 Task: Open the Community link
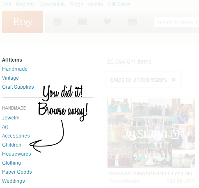pyautogui.click(x=53, y=5)
